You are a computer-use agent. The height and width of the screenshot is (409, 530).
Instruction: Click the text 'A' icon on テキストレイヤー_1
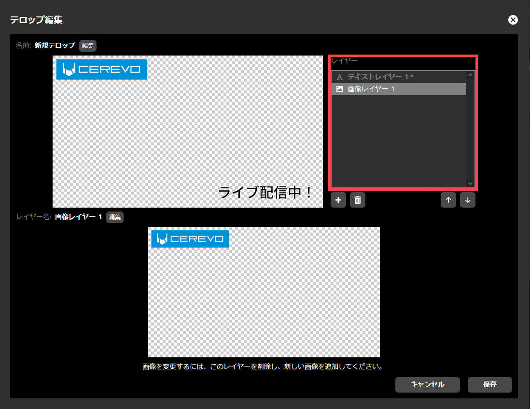click(340, 75)
